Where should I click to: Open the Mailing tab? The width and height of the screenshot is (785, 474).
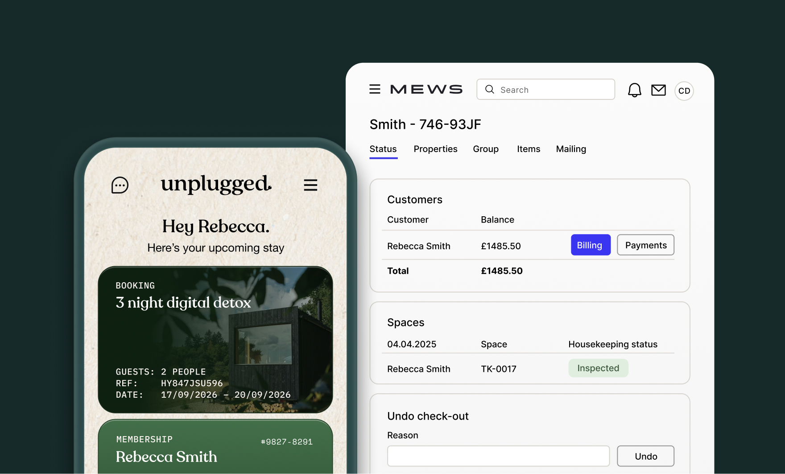click(571, 149)
